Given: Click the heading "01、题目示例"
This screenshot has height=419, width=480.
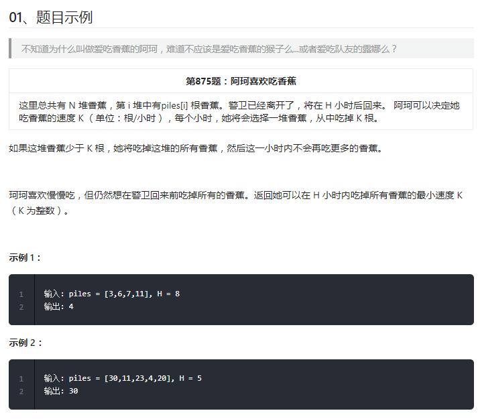Looking at the screenshot, I should [51, 17].
